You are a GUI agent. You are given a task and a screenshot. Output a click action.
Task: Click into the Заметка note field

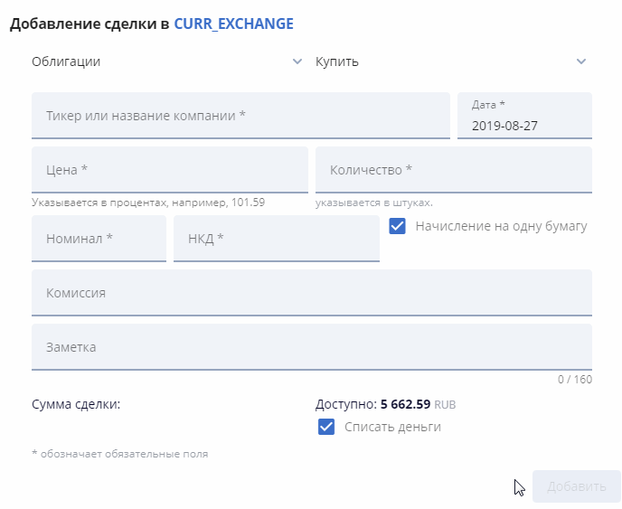tap(312, 347)
